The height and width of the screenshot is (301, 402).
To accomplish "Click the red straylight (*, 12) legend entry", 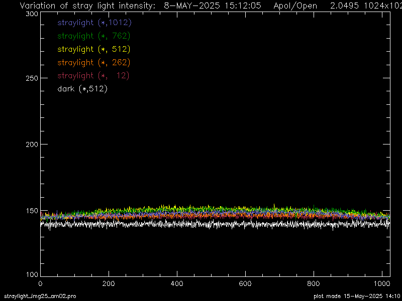I will tap(93, 76).
